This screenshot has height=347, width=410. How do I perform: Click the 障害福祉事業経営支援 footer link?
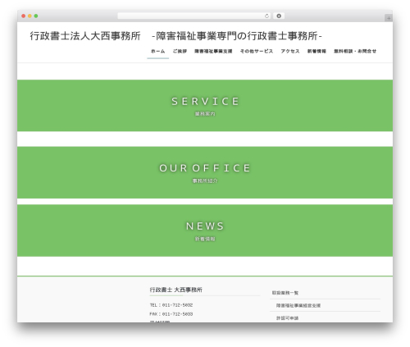click(298, 305)
